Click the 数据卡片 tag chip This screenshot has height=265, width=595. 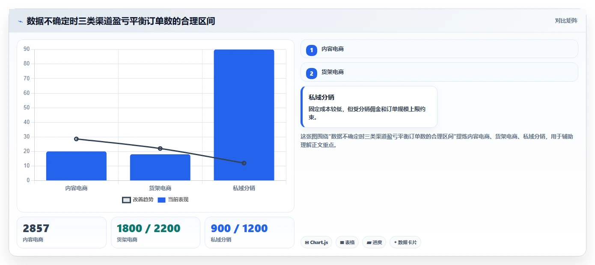405,242
